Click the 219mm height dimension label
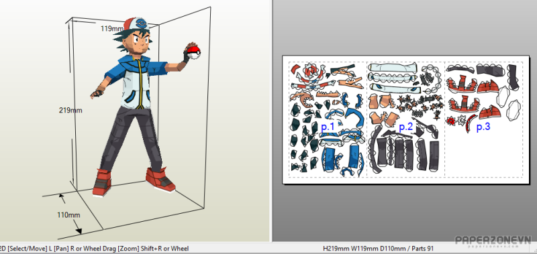The image size is (537, 254). 70,111
